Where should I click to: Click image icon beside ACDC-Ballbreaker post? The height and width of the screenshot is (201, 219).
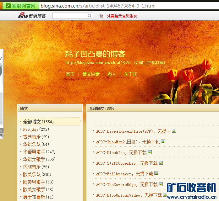pos(156,173)
